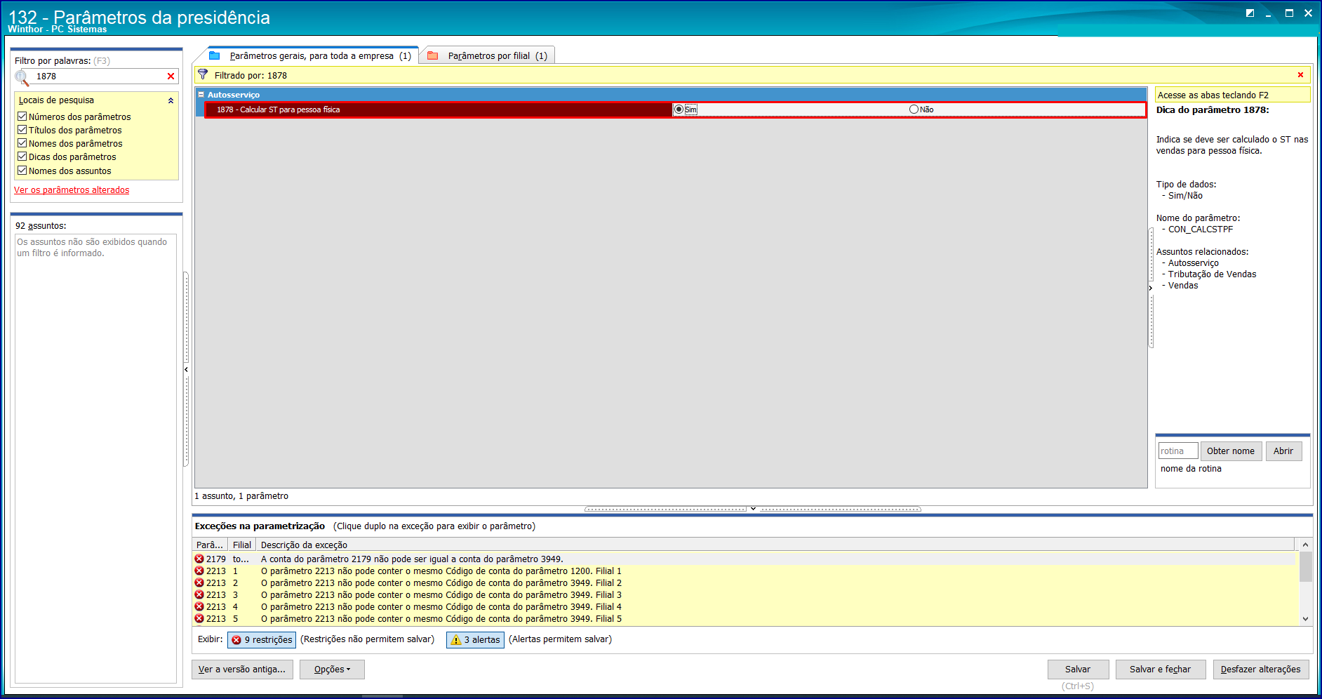The width and height of the screenshot is (1322, 699).
Task: Collapse the right tip panel splitter arrow
Action: pos(1151,288)
